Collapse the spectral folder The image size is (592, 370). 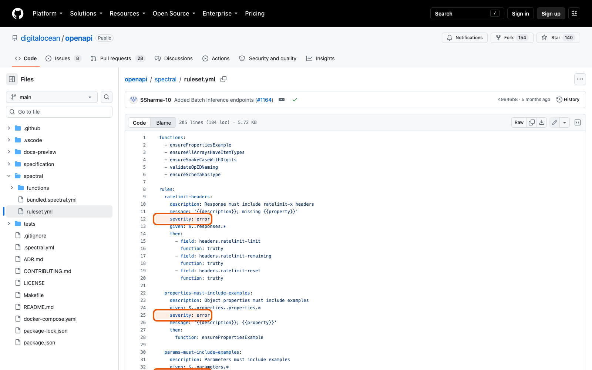9,176
